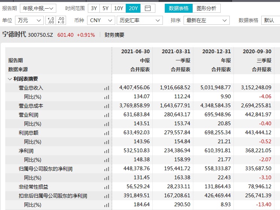This screenshot has width=280, height=210.
Task: Click 宁德时代 stock name
Action: coord(14,34)
